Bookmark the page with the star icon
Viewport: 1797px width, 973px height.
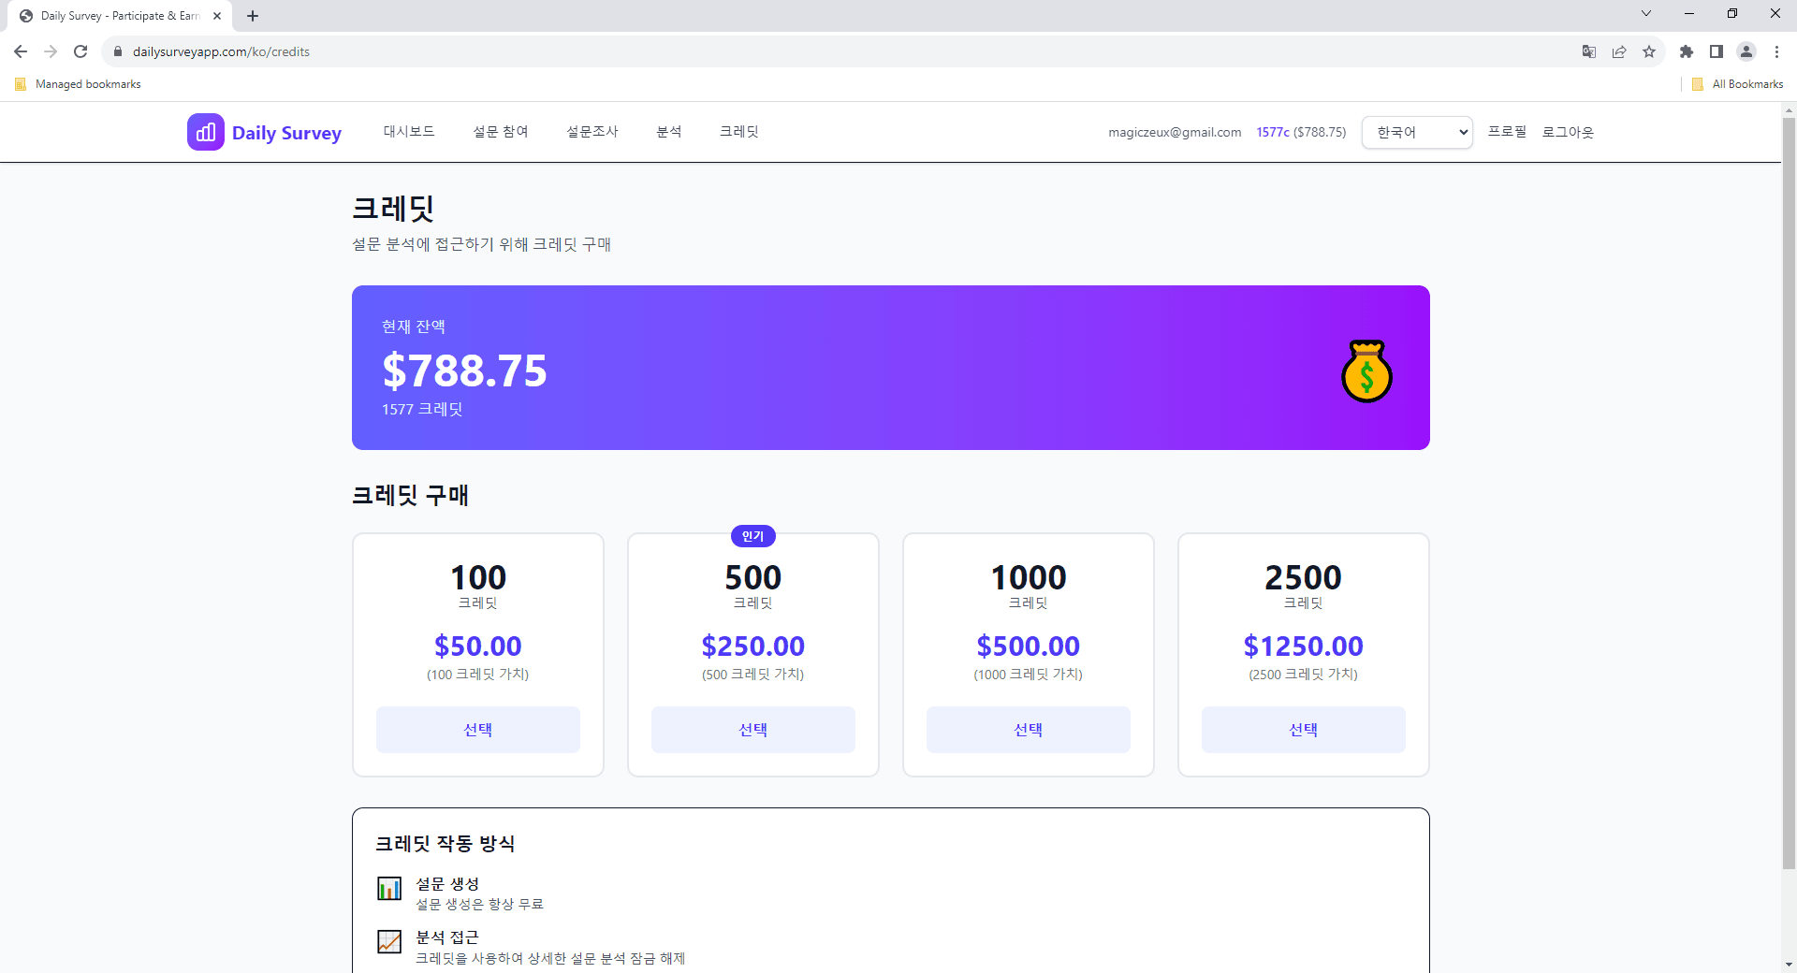pos(1649,51)
